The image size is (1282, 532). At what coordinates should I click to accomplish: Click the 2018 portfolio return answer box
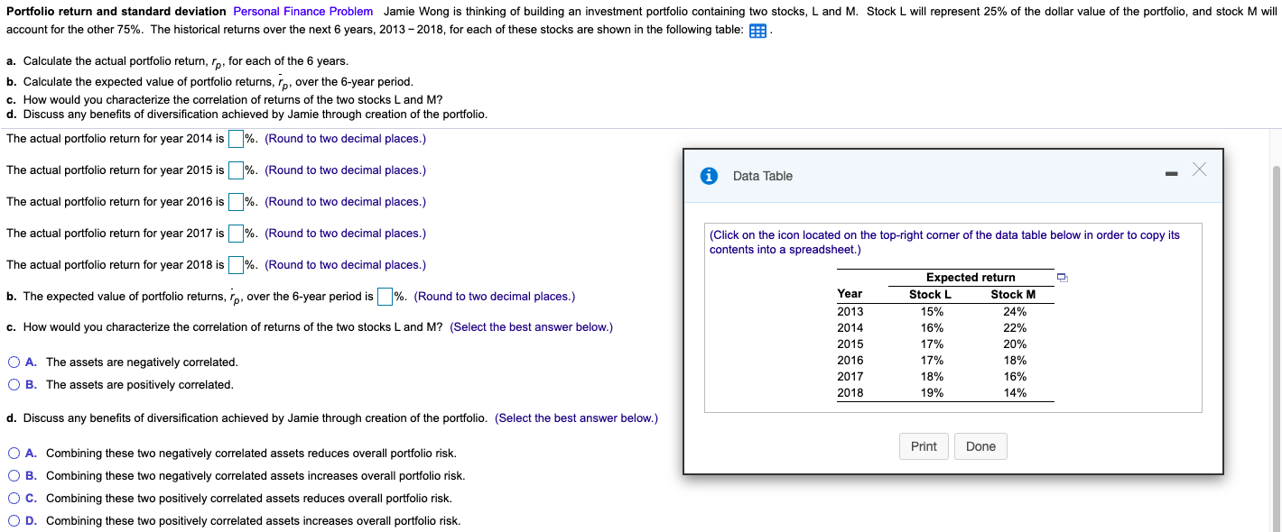235,264
